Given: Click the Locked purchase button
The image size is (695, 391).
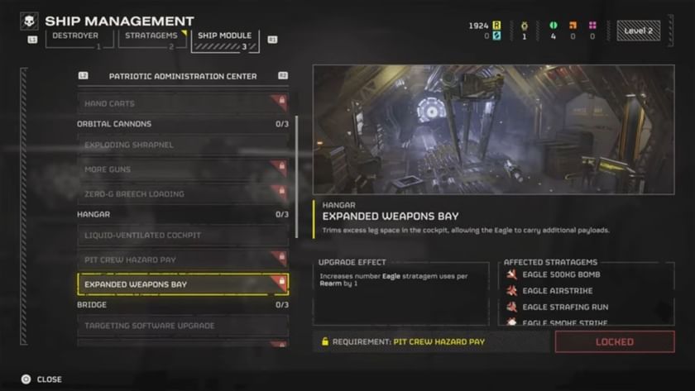Looking at the screenshot, I should pos(615,342).
